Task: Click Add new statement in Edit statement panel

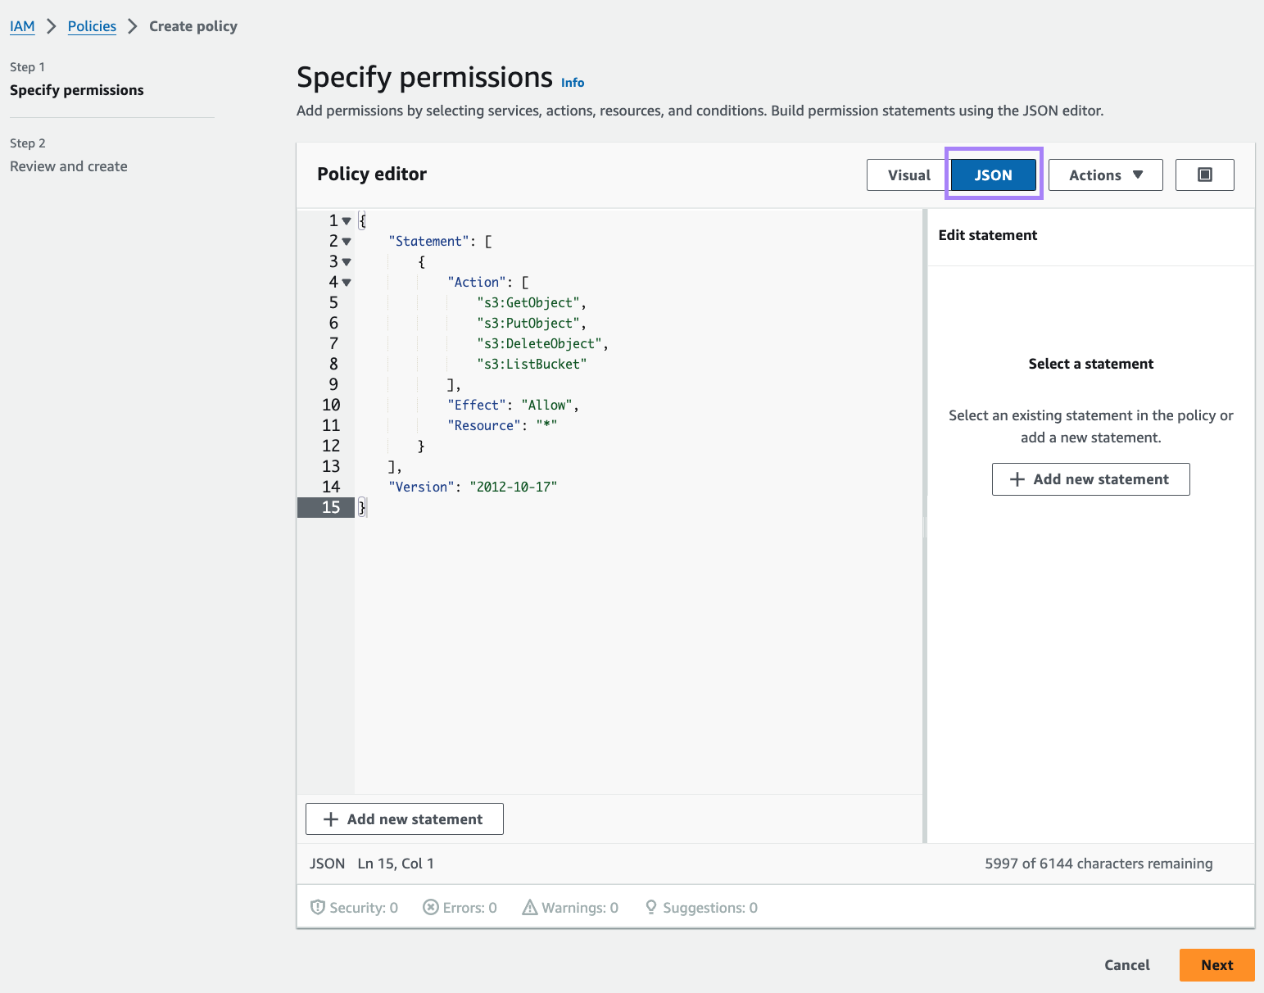Action: (1090, 479)
